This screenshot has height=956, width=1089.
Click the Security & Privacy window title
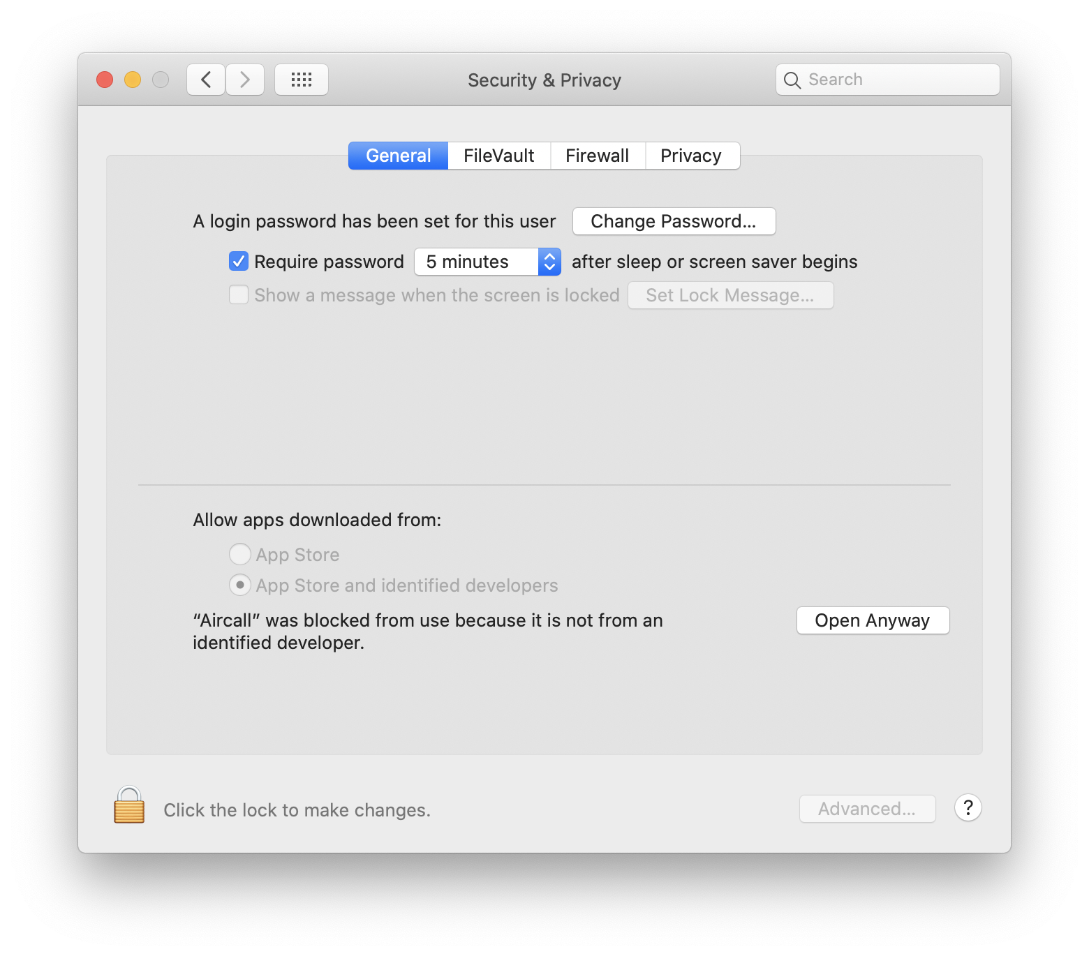pyautogui.click(x=544, y=80)
